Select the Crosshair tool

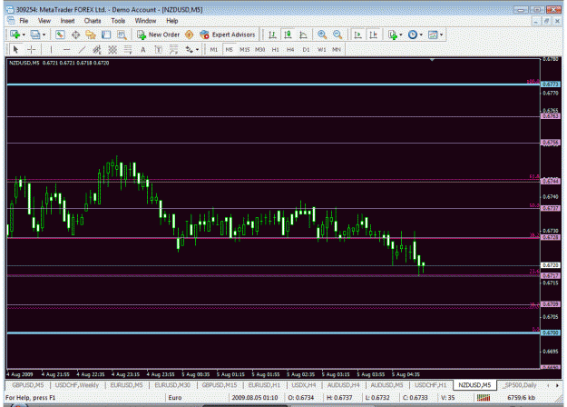(x=32, y=50)
